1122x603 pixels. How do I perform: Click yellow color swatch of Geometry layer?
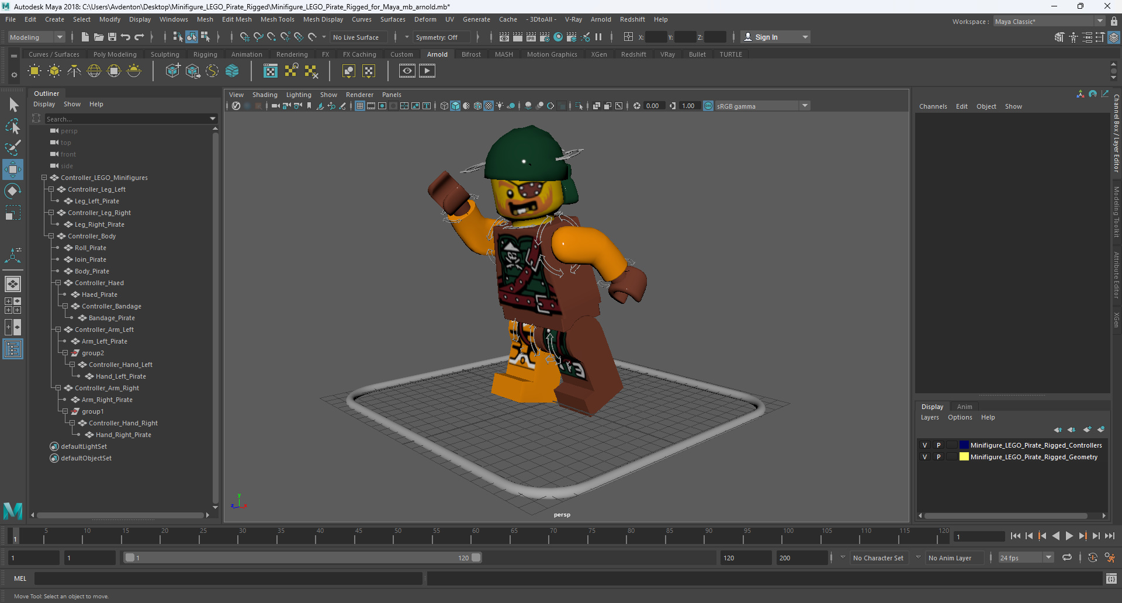pos(964,457)
